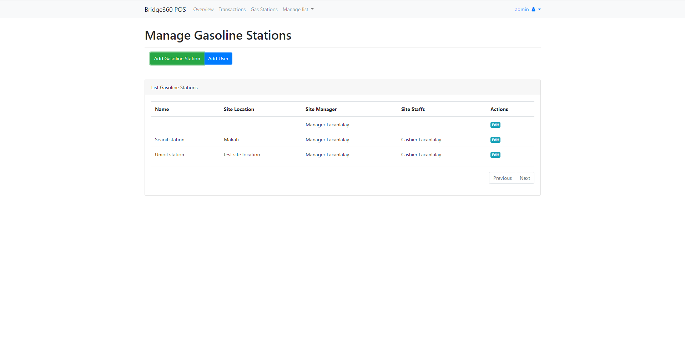Viewport: 685px width, 349px height.
Task: Open the Manage list dropdown
Action: pos(298,10)
